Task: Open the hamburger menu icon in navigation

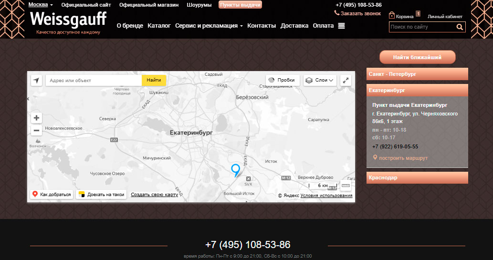Action: coord(341,26)
